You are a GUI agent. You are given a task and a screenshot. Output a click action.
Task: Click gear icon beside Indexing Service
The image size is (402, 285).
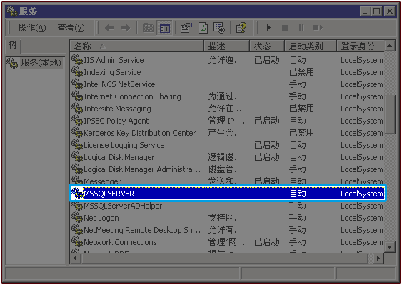point(77,71)
